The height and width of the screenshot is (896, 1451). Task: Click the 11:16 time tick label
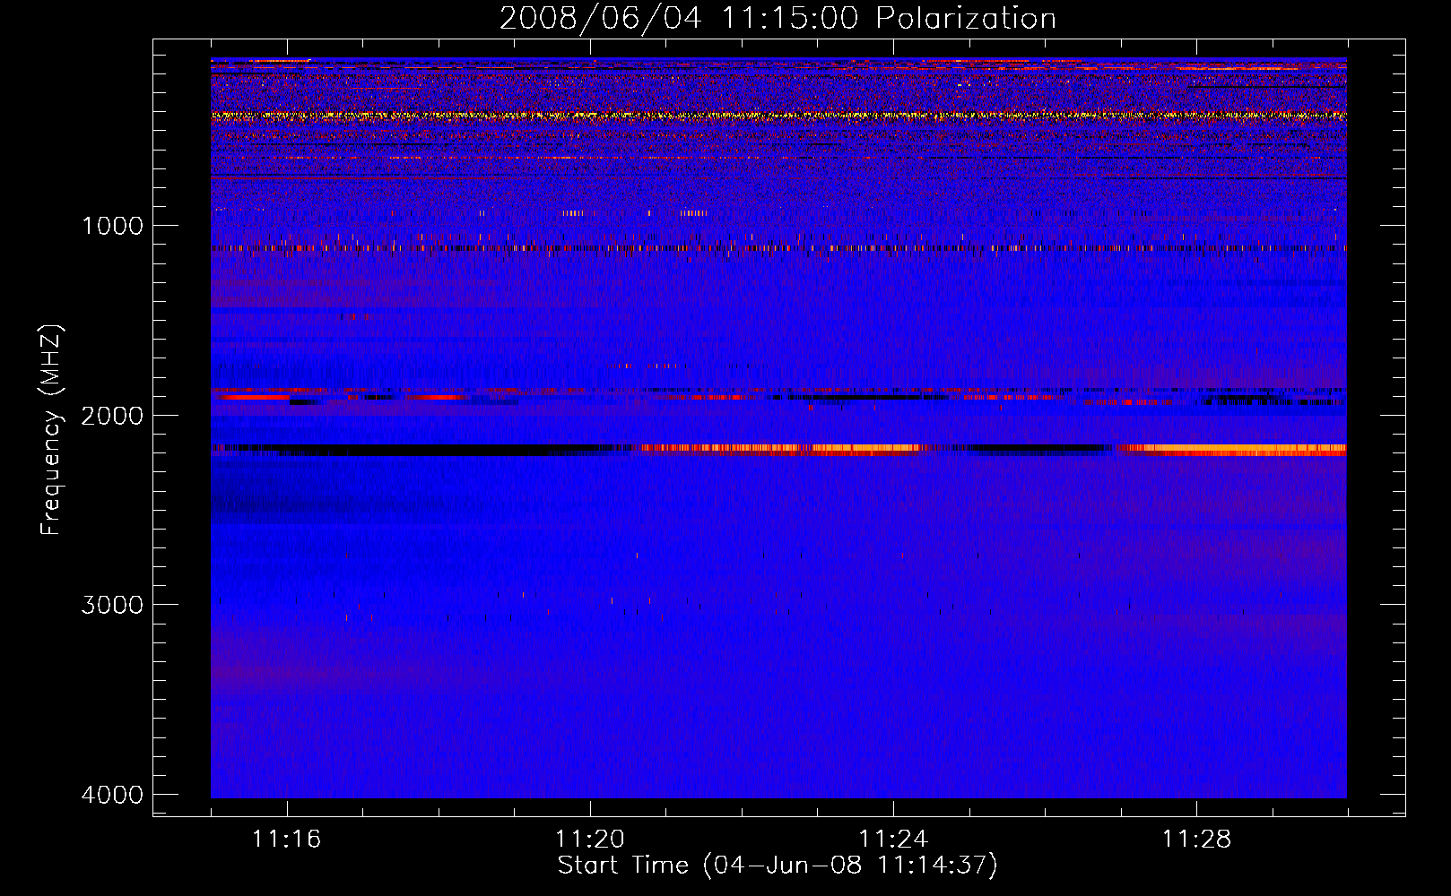coord(286,840)
